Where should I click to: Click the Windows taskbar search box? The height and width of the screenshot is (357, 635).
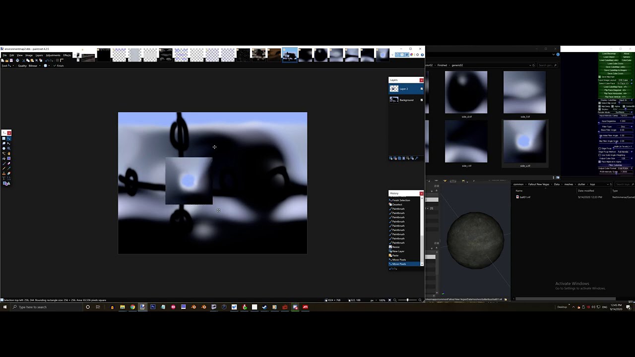click(x=47, y=307)
